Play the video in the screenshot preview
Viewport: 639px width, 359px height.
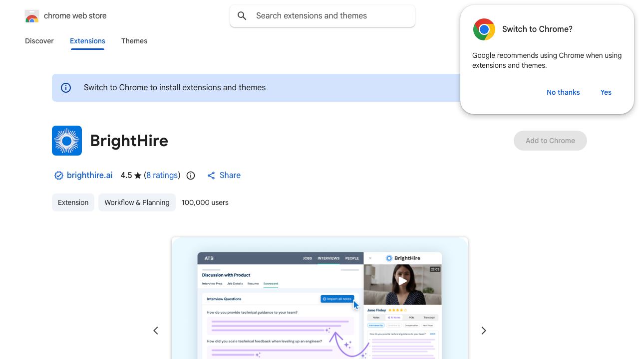(402, 281)
